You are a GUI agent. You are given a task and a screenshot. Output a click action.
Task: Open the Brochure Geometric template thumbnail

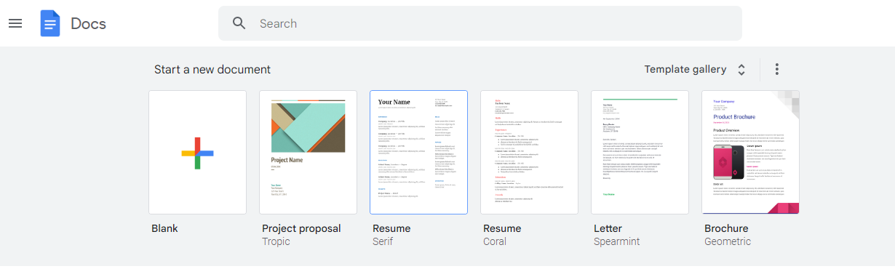point(750,153)
